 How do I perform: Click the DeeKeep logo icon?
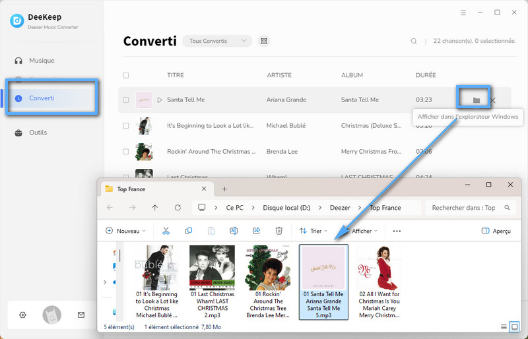pos(17,21)
